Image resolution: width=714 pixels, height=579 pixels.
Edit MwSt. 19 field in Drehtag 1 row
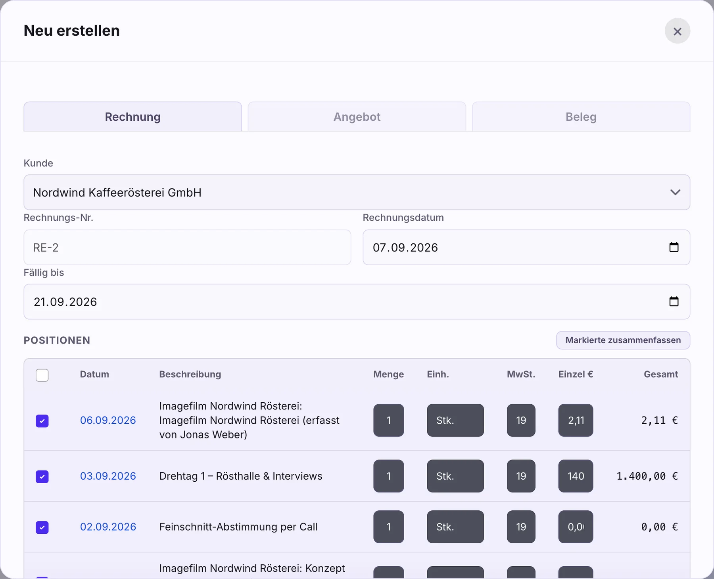pos(521,476)
